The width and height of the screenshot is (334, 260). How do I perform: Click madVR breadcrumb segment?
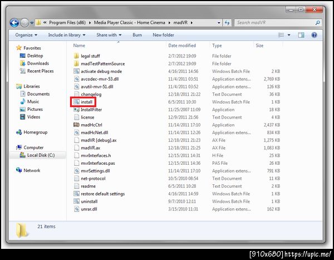click(x=180, y=23)
